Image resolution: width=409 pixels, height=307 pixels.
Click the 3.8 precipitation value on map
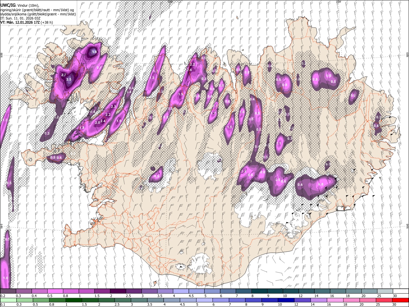(94, 52)
